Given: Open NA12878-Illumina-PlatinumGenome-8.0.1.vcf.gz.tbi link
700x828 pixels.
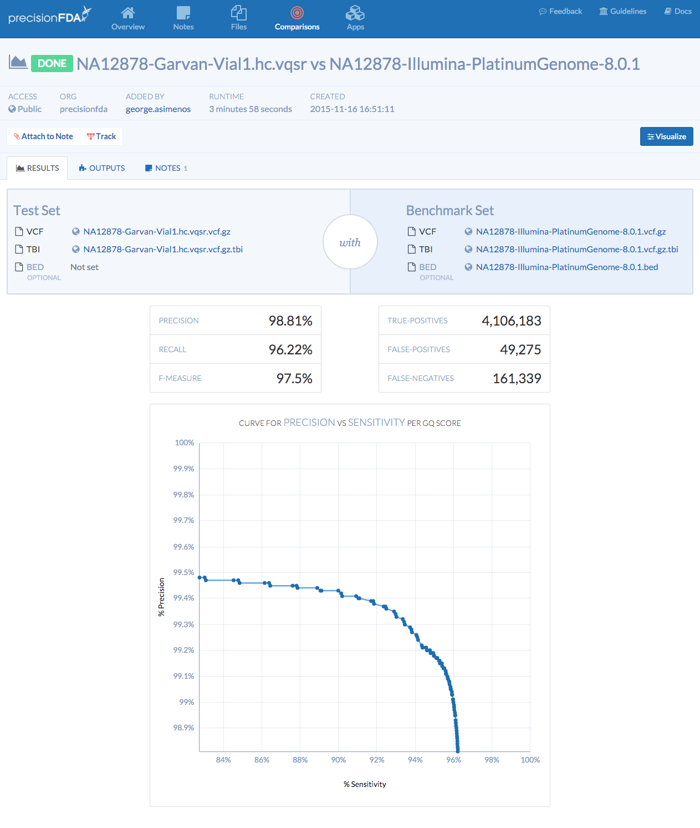Looking at the screenshot, I should pyautogui.click(x=577, y=250).
